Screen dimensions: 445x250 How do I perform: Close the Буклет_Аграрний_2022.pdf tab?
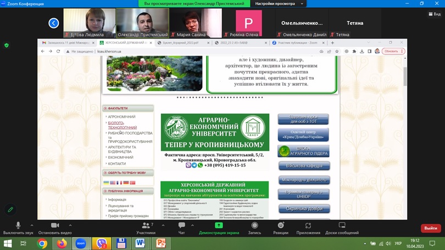(208, 43)
